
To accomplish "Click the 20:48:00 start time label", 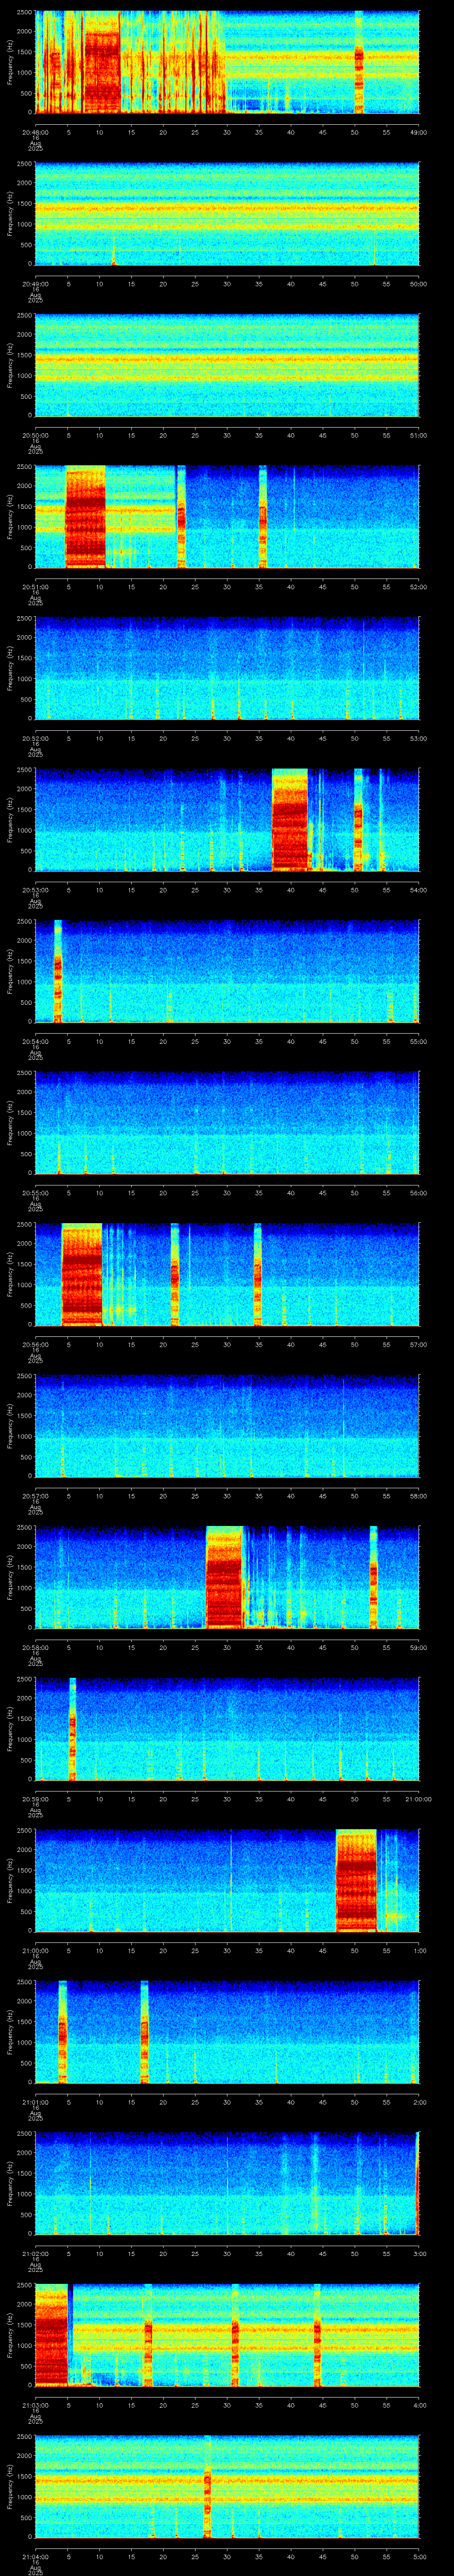I will pos(35,132).
